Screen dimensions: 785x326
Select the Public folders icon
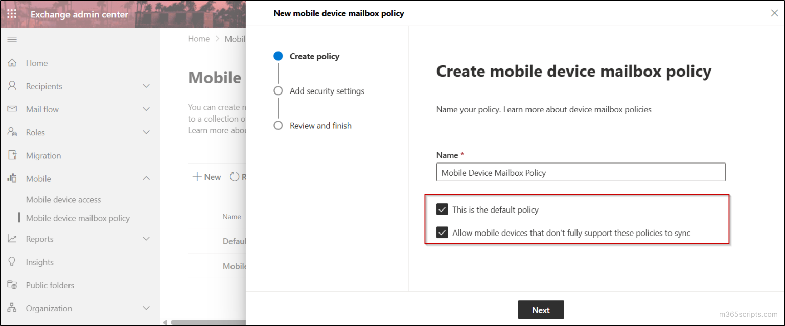click(x=12, y=285)
